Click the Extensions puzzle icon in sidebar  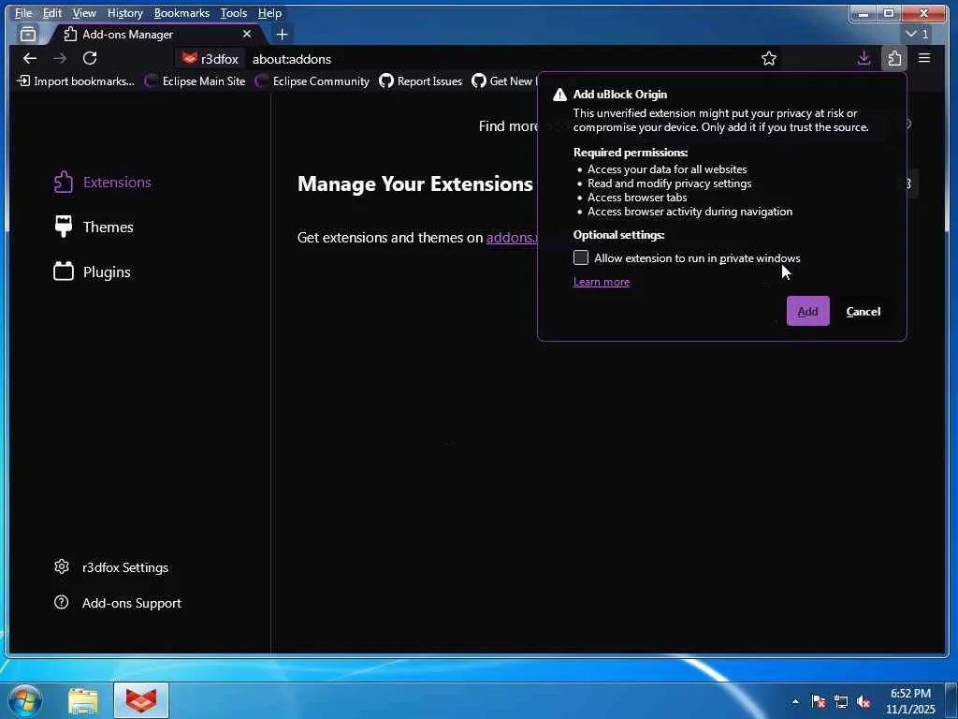[63, 183]
